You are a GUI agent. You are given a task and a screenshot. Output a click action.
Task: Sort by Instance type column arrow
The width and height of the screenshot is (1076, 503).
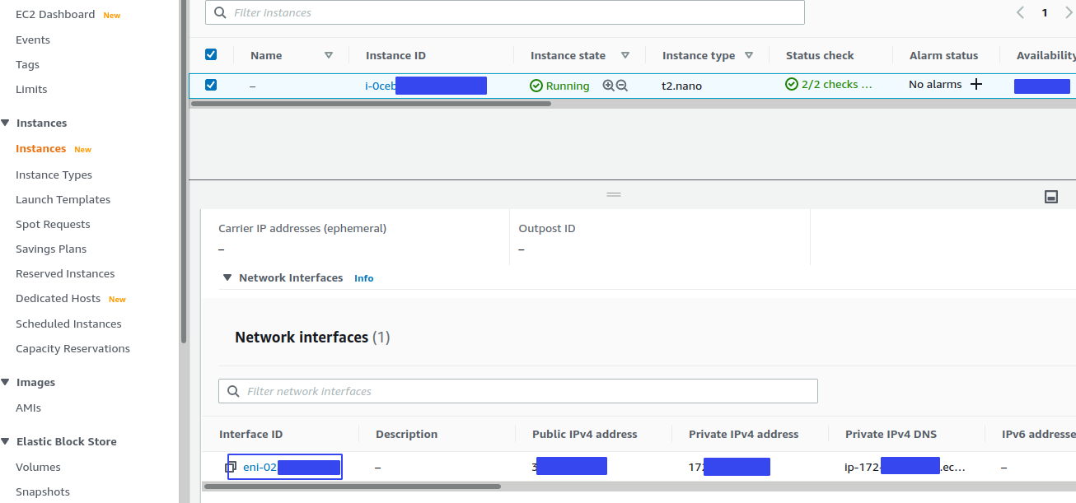(x=749, y=55)
